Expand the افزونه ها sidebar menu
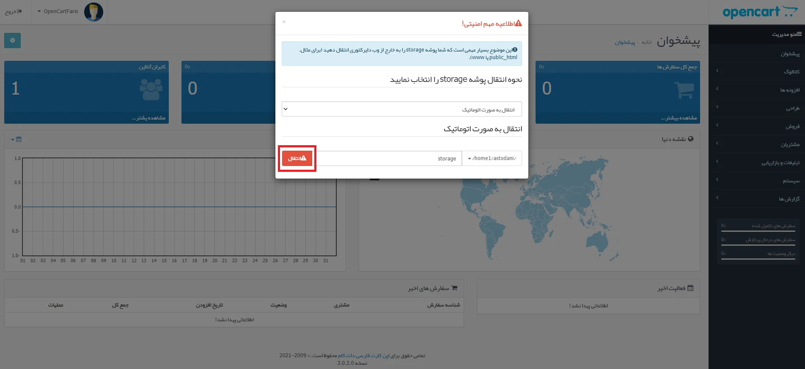The width and height of the screenshot is (805, 369). click(x=756, y=90)
